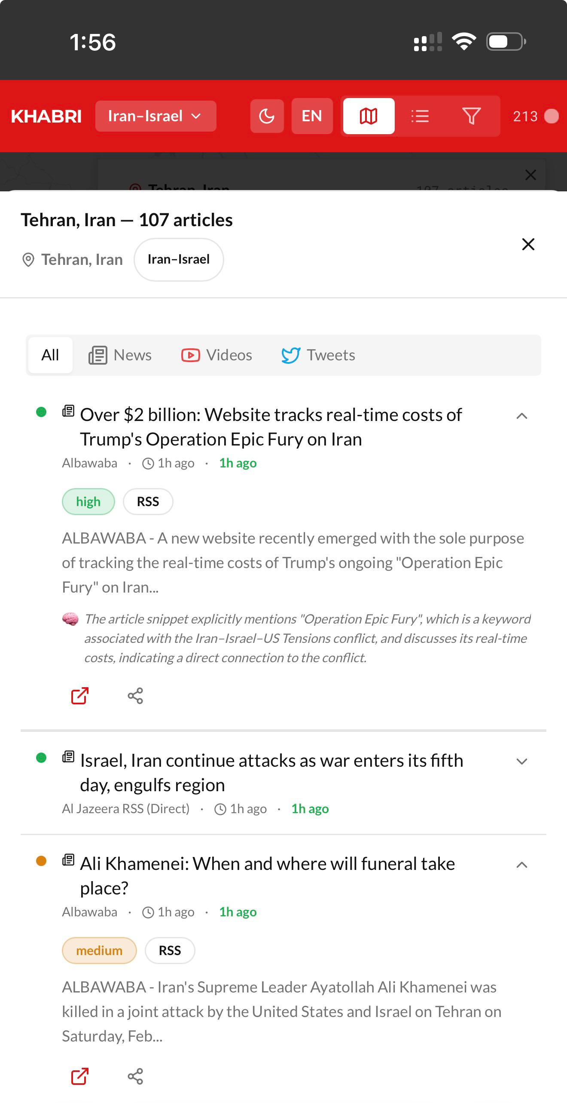Image resolution: width=567 pixels, height=1103 pixels.
Task: Share the Khamenei funeral article
Action: (x=136, y=1076)
